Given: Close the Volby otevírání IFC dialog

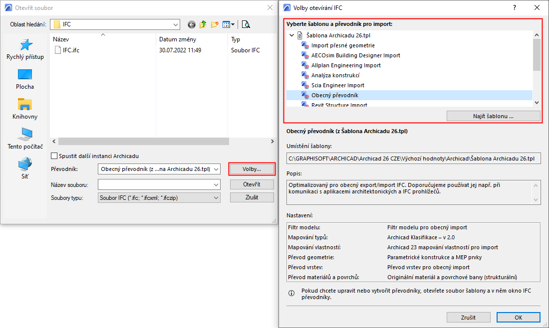Looking at the screenshot, I should click(537, 7).
